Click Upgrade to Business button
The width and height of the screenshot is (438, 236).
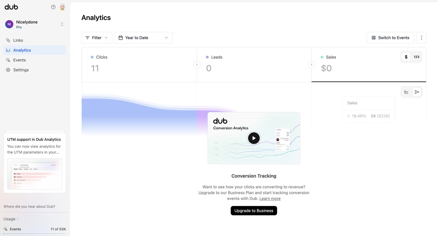(x=254, y=211)
